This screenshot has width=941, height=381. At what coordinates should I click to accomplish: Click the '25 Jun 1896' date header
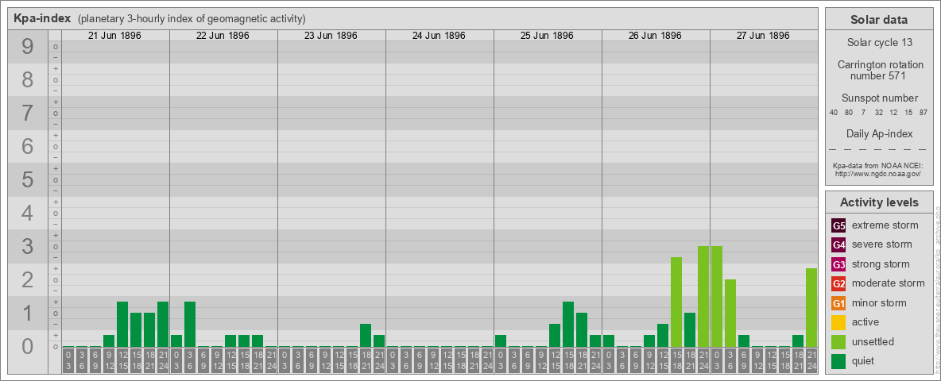[x=547, y=36]
